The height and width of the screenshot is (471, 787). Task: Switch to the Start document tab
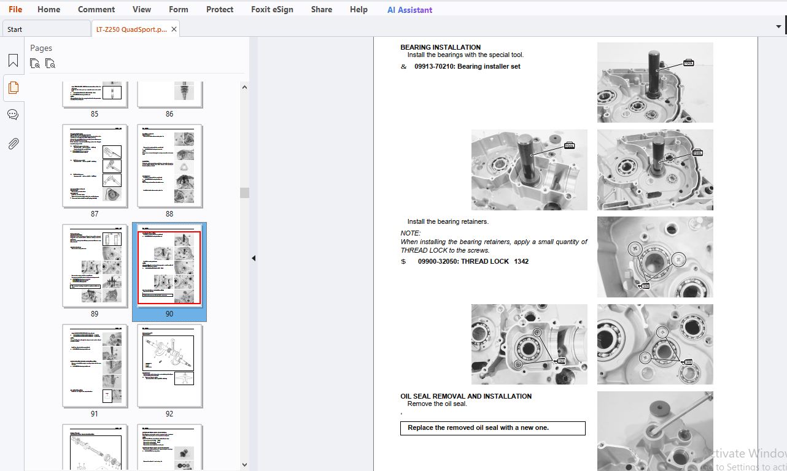(x=47, y=29)
